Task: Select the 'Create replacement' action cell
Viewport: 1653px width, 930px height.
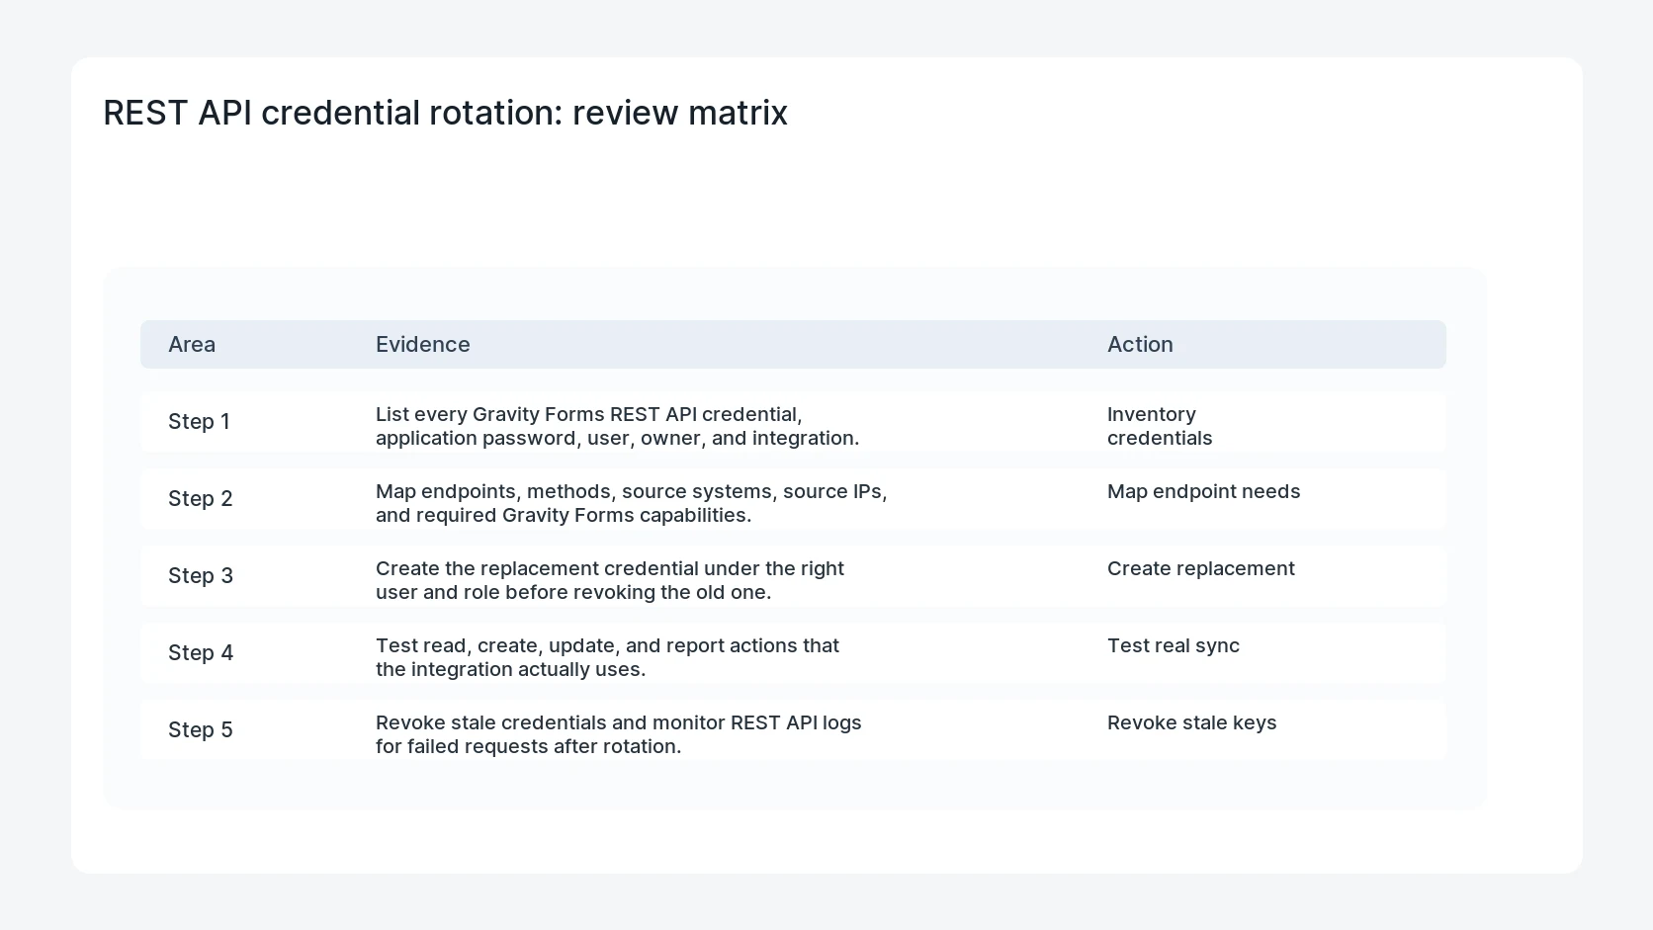Action: (1201, 568)
